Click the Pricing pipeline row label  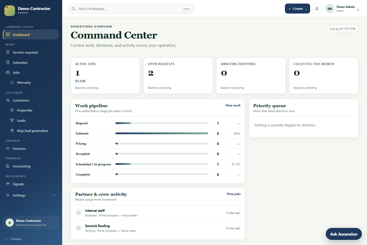pos(81,144)
